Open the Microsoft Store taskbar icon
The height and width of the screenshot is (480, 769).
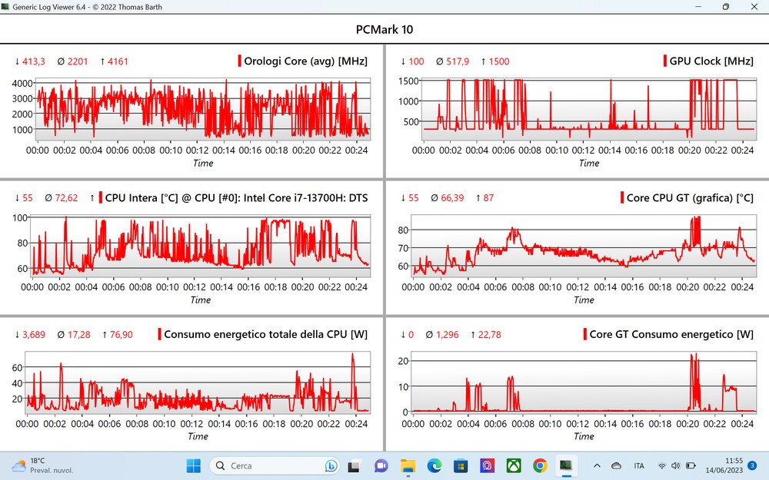tap(461, 465)
